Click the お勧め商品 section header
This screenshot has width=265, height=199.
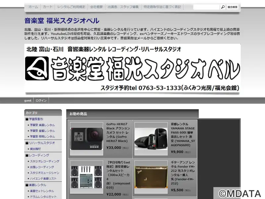132,114
